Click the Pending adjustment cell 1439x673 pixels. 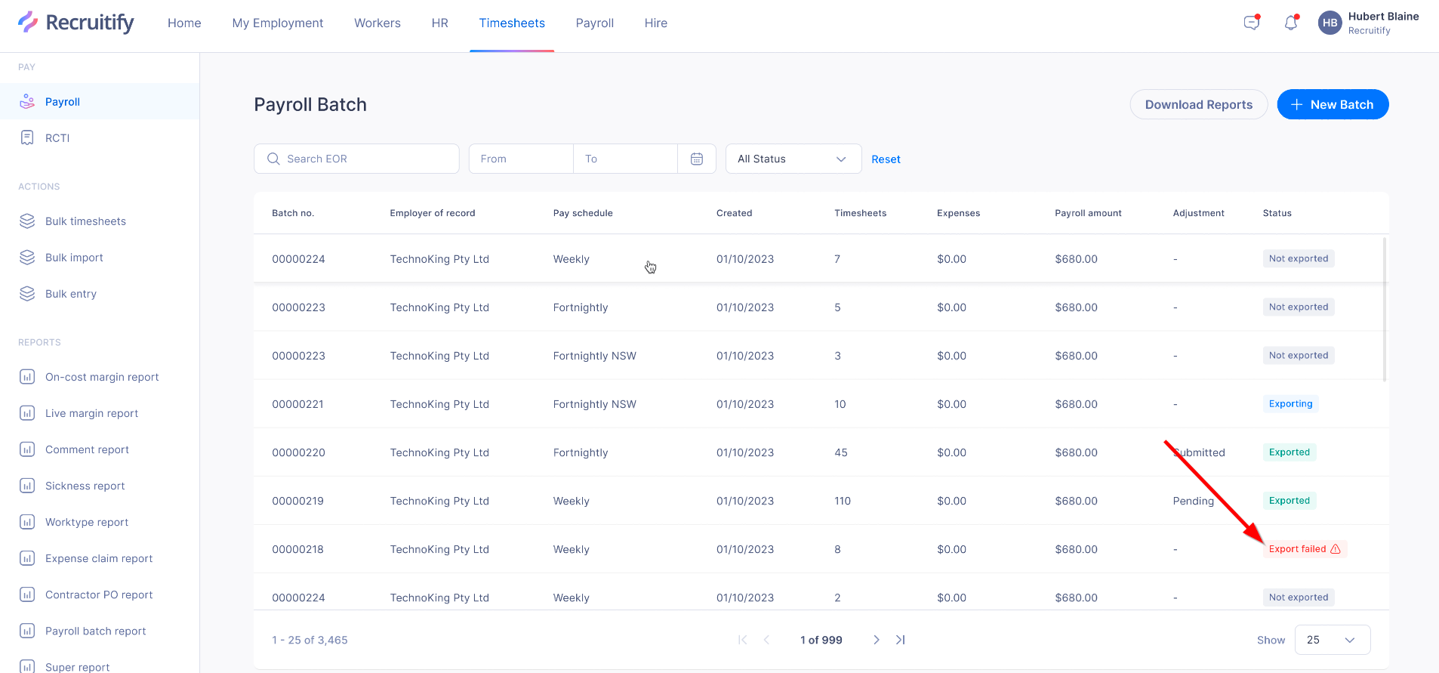pos(1194,501)
